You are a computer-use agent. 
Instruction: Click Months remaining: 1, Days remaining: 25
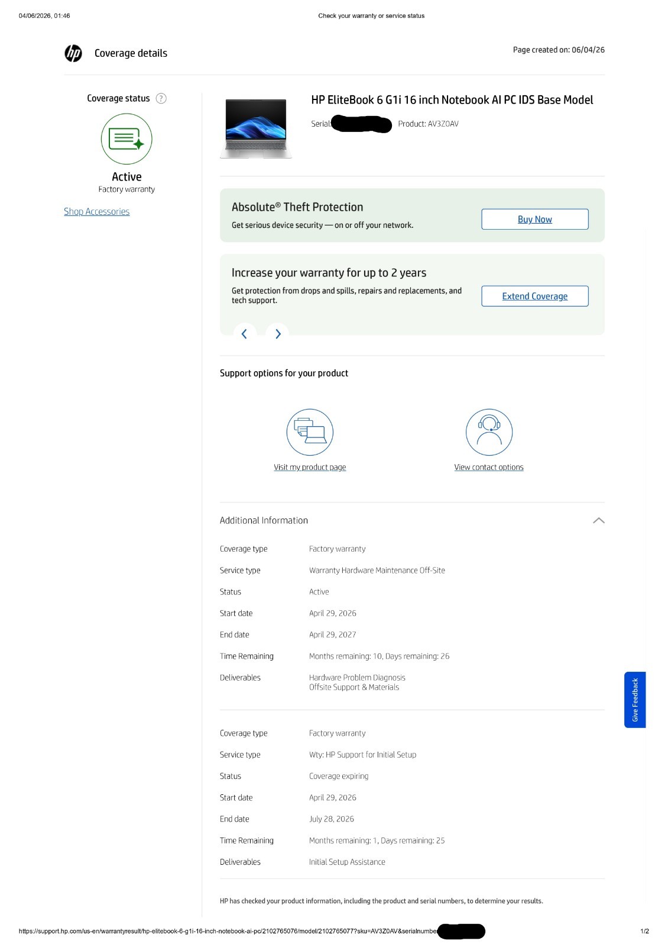coord(377,840)
